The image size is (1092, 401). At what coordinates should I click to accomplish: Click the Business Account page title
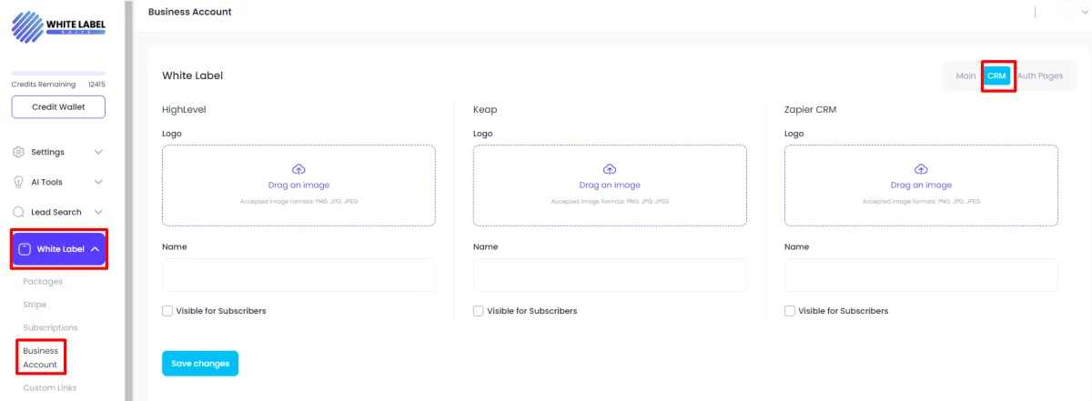190,12
